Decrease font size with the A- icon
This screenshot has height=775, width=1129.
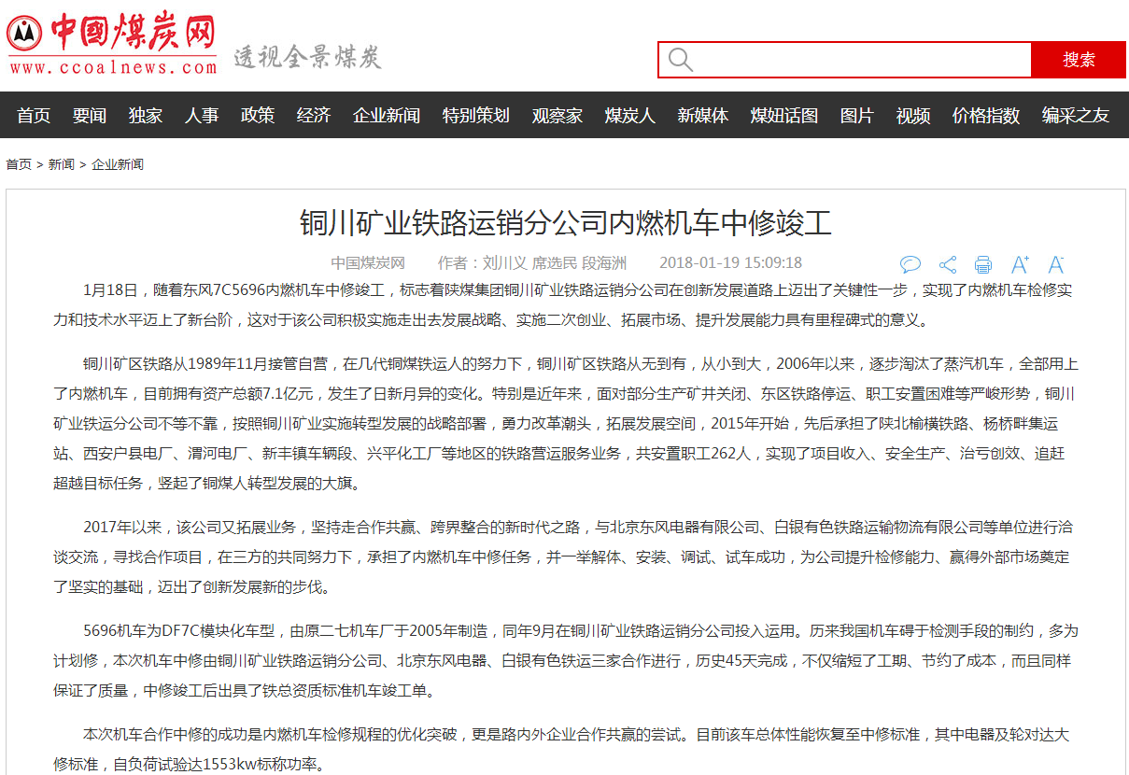click(1056, 264)
